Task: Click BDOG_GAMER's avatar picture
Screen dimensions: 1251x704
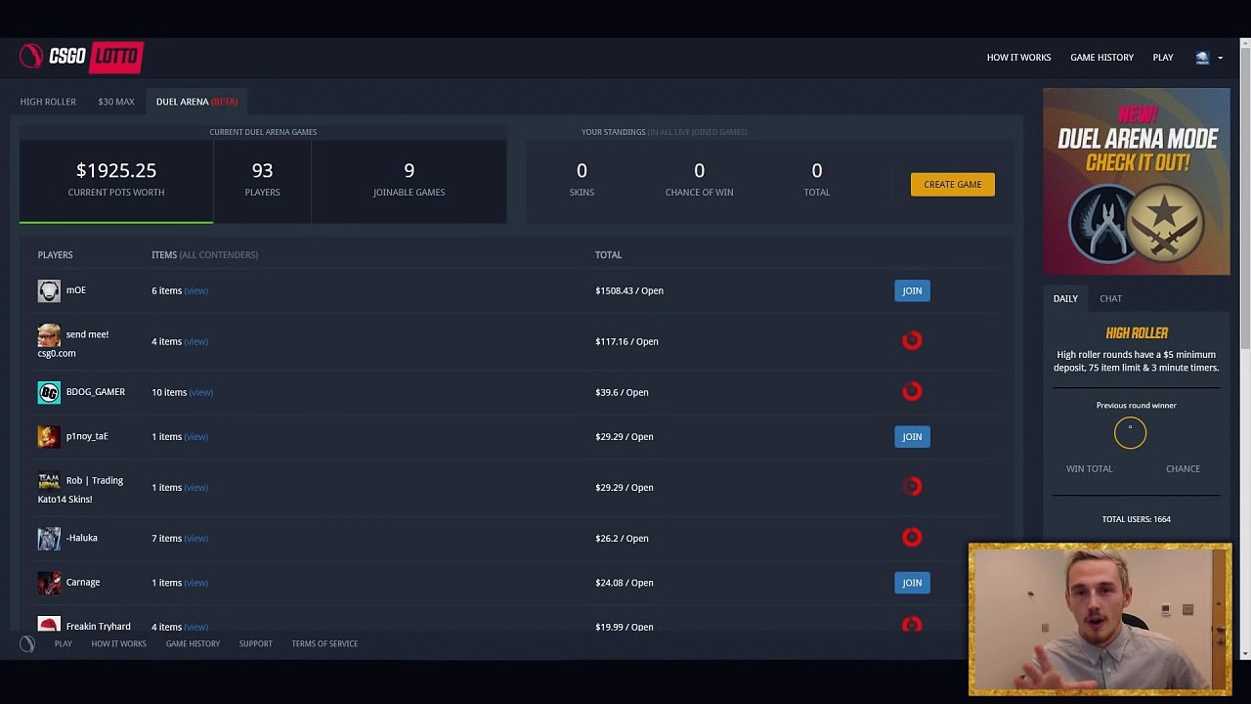Action: point(49,392)
